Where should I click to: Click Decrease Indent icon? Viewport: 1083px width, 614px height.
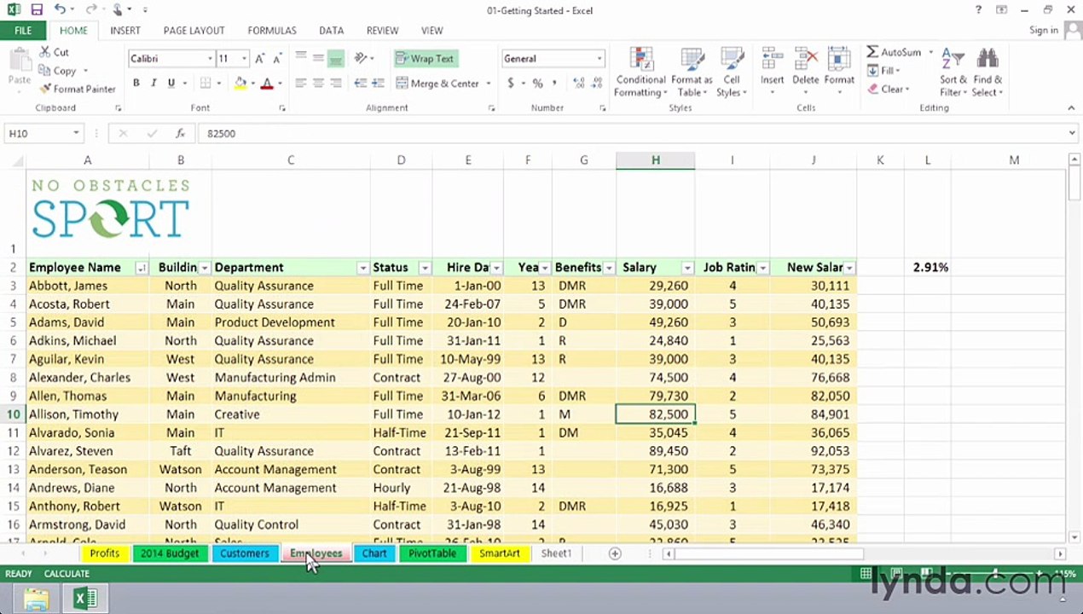[360, 84]
